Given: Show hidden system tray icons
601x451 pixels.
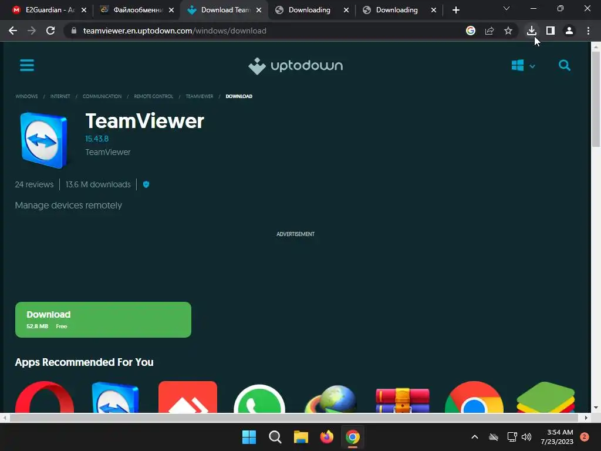Looking at the screenshot, I should (474, 437).
